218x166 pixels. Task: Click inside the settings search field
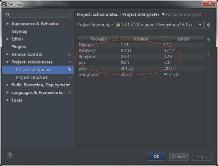click(38, 14)
